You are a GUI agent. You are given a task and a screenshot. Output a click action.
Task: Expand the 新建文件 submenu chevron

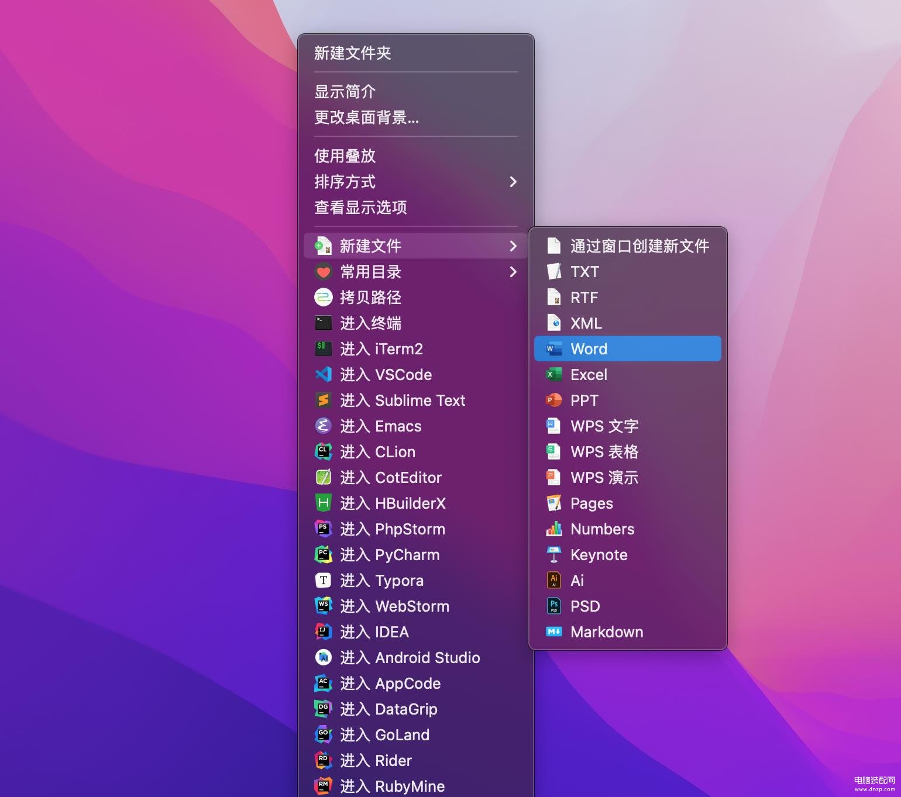tap(513, 246)
